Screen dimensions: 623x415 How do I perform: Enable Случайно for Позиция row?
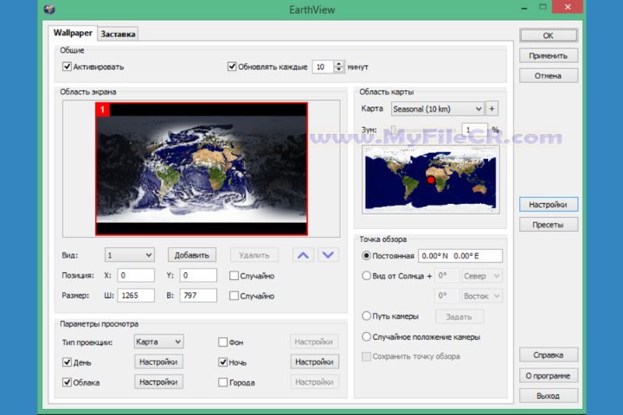(x=234, y=276)
